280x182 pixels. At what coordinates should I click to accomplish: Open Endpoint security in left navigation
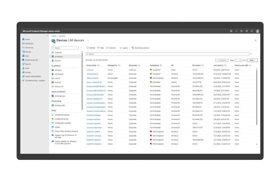point(31,60)
